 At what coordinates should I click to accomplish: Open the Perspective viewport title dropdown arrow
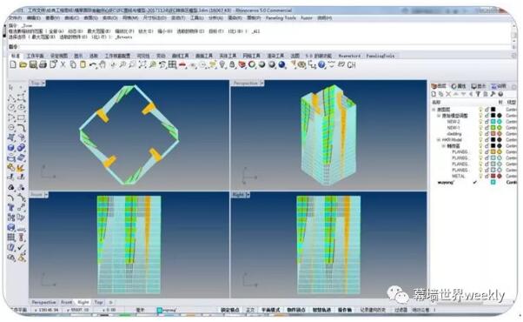click(261, 83)
